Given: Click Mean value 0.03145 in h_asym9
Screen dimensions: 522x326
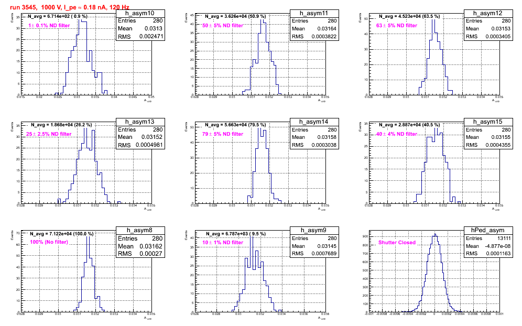Looking at the screenshot, I should click(327, 246).
